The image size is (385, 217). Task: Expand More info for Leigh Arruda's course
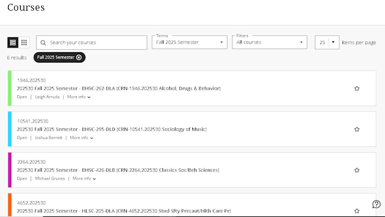pyautogui.click(x=79, y=97)
